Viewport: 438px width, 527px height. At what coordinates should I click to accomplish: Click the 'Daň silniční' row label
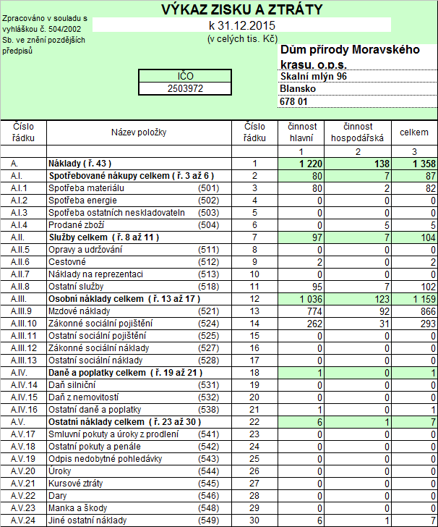pos(72,385)
